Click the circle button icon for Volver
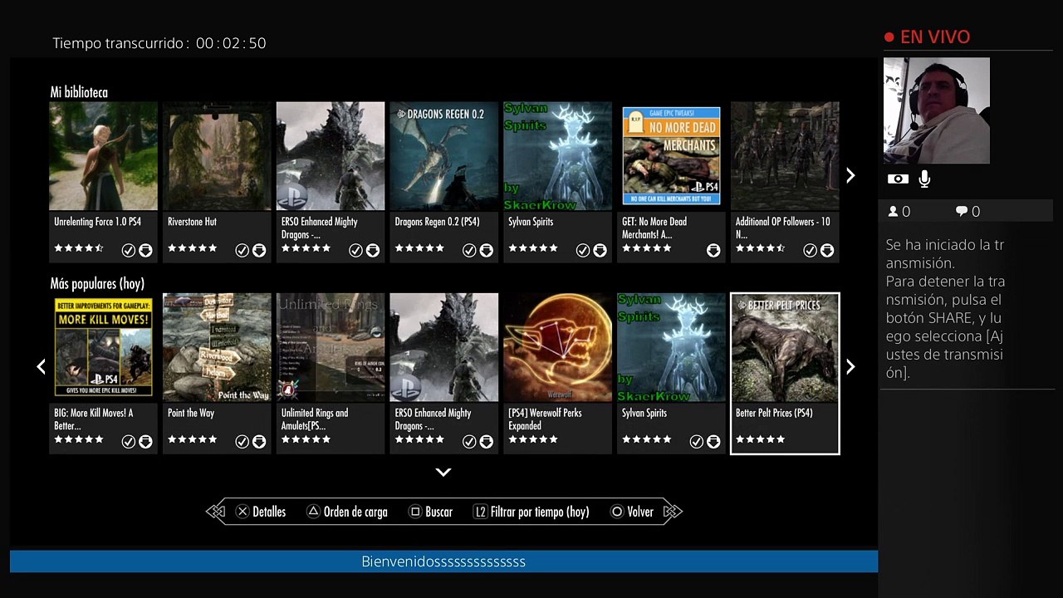This screenshot has height=598, width=1063. [x=617, y=512]
